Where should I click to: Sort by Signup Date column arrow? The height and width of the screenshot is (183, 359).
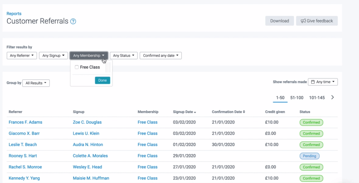(x=195, y=112)
